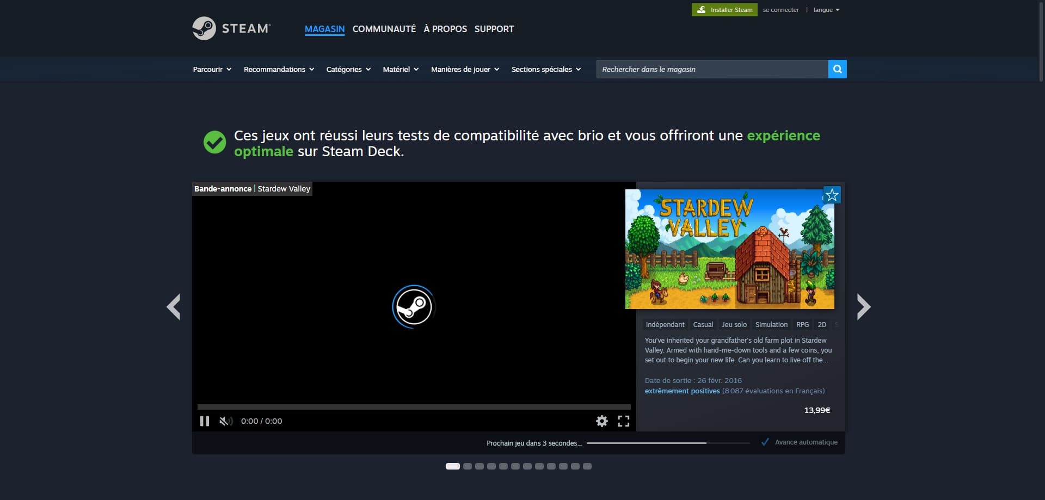This screenshot has width=1045, height=500.
Task: Click the Installer Steam download icon
Action: [x=702, y=10]
